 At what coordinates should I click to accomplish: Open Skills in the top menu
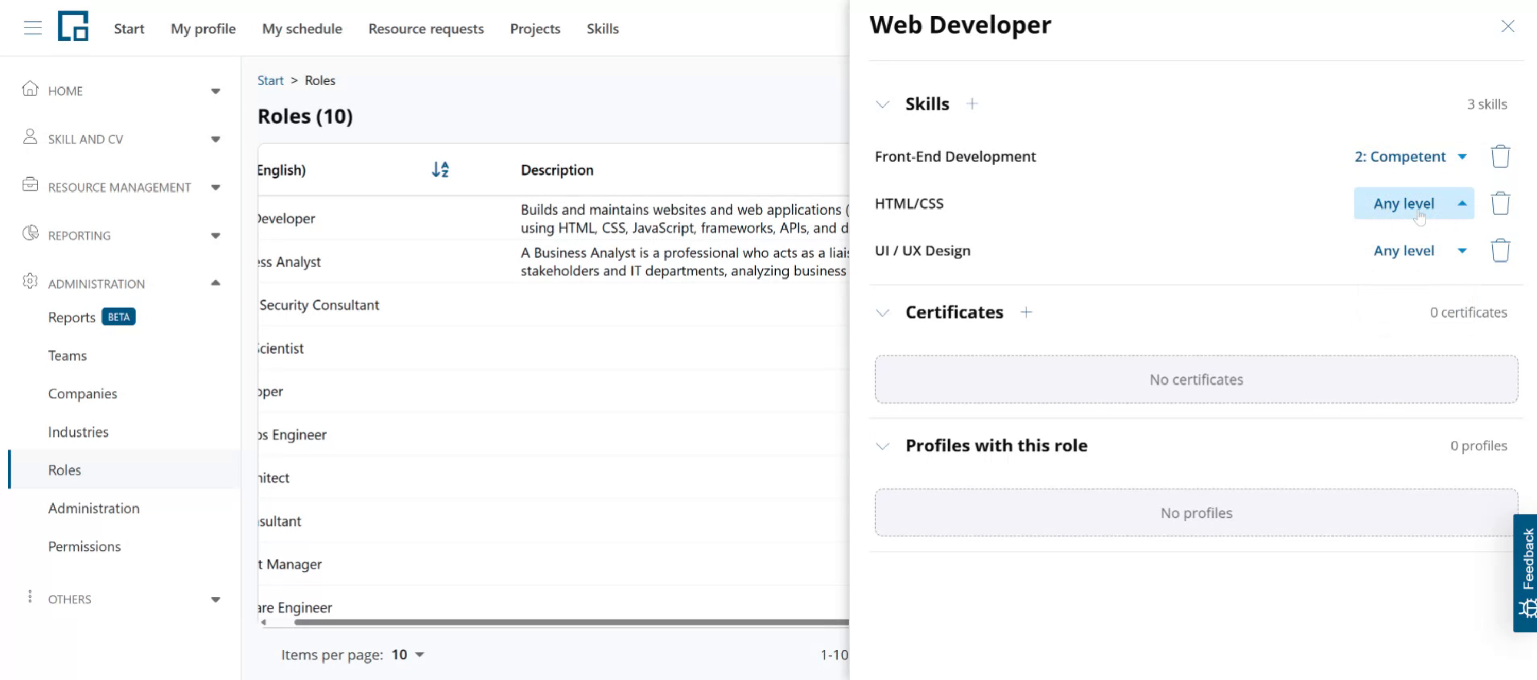[x=603, y=29]
